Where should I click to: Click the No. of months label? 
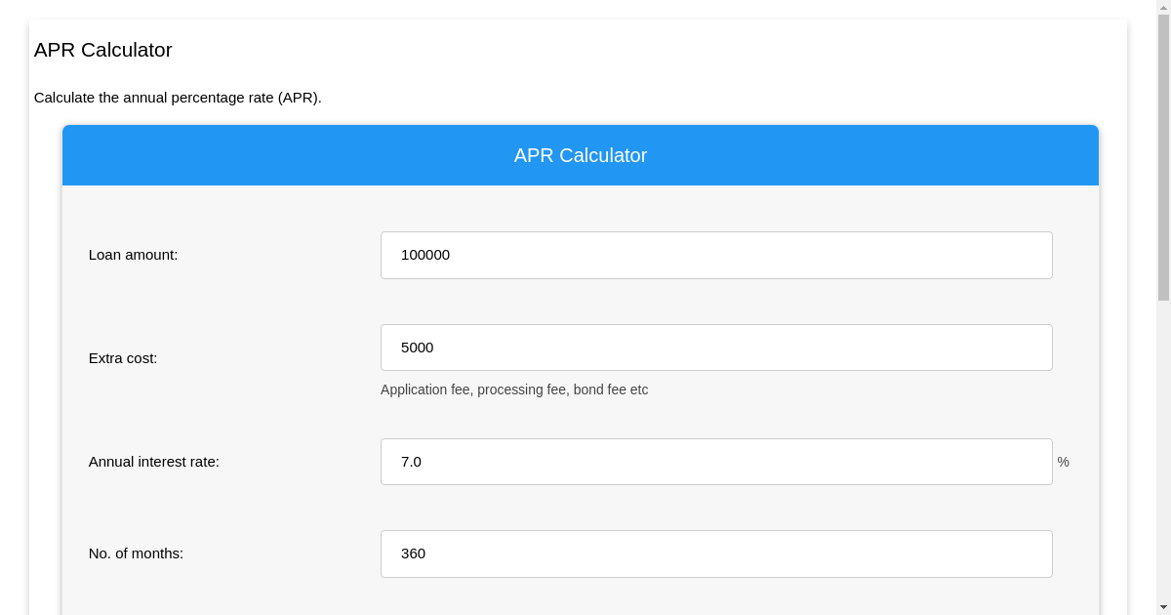coord(136,553)
